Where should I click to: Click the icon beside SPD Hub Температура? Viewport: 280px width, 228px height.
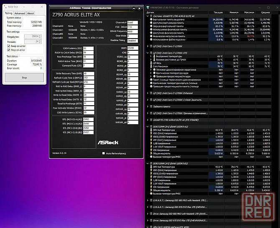152,130
